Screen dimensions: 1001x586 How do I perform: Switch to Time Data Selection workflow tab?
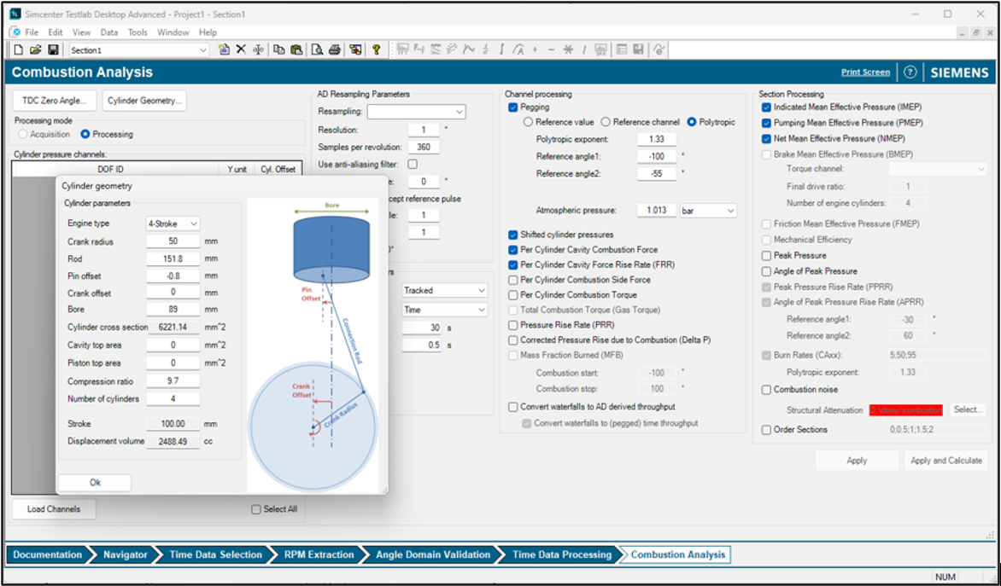pos(216,554)
